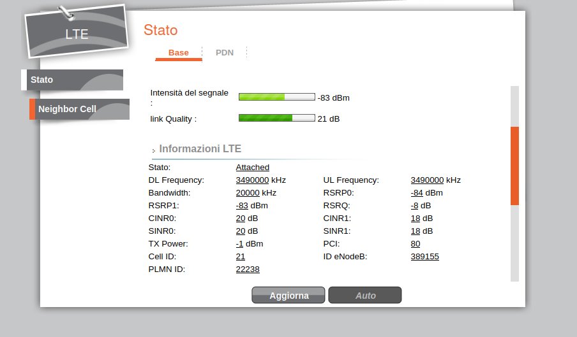577x337 pixels.
Task: Switch to the PDN tab
Action: click(225, 53)
